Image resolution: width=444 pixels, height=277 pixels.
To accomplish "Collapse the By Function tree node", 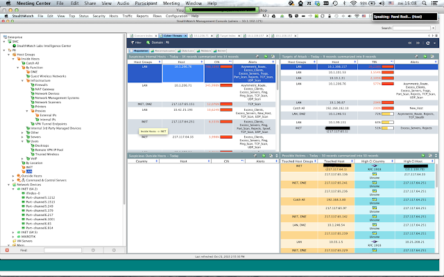I will [18, 68].
